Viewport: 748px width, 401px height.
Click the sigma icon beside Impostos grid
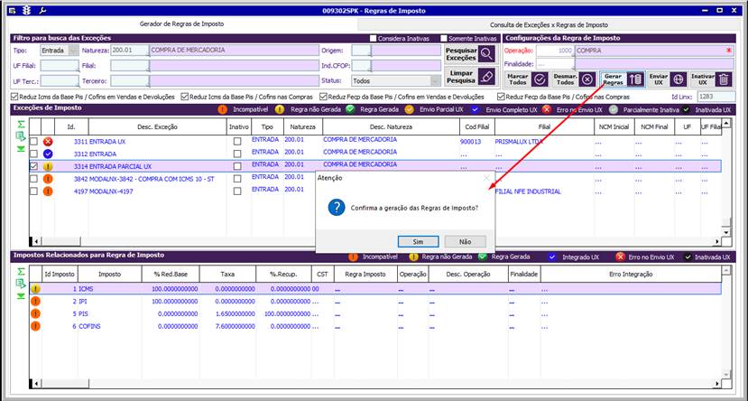pyautogui.click(x=21, y=272)
